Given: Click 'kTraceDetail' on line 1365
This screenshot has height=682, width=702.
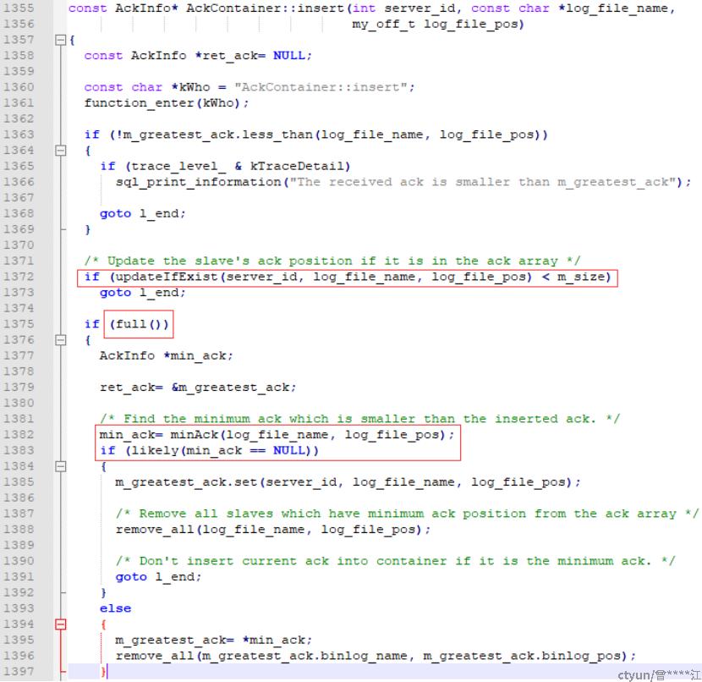Looking at the screenshot, I should pyautogui.click(x=297, y=166).
